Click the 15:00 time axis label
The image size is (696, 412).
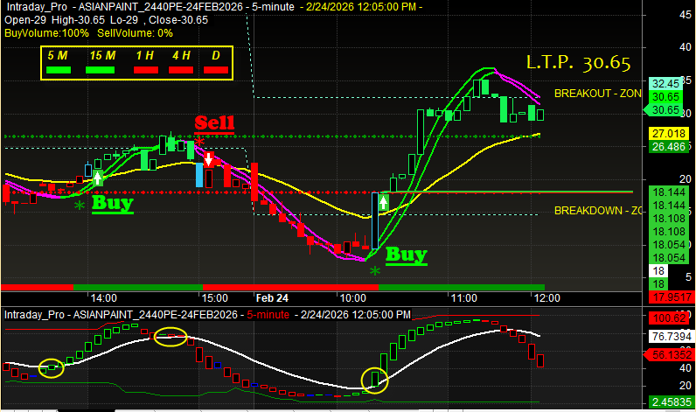(215, 298)
